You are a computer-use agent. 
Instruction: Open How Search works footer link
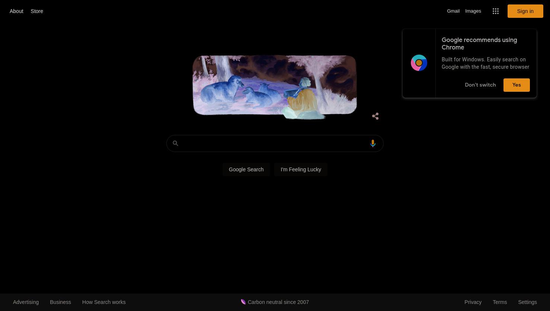click(104, 302)
